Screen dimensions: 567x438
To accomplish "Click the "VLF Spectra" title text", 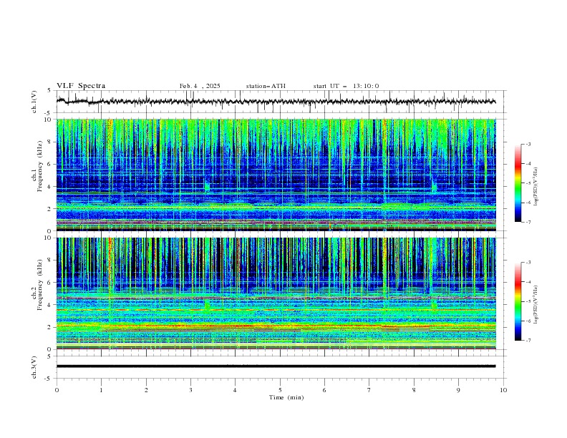I will click(81, 86).
